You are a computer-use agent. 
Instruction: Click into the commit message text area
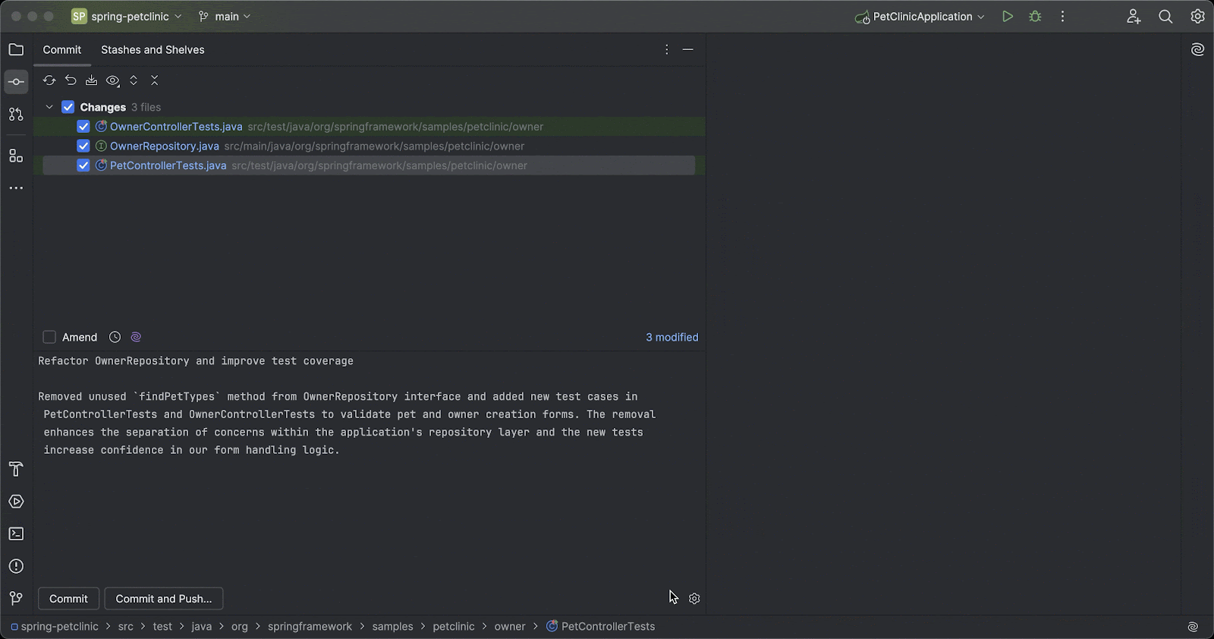pyautogui.click(x=370, y=467)
